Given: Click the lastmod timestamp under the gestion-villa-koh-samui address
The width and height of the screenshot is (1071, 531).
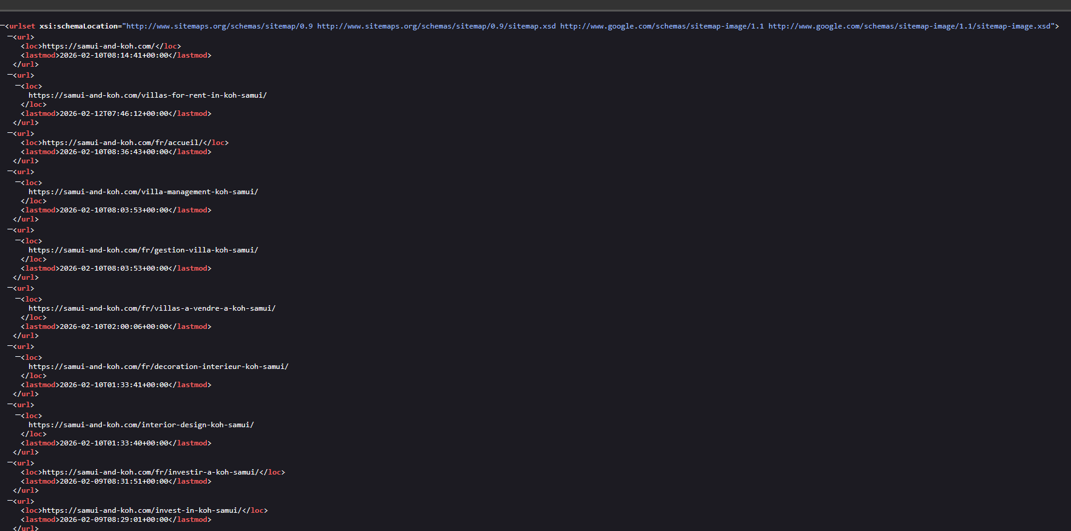Looking at the screenshot, I should pos(114,268).
